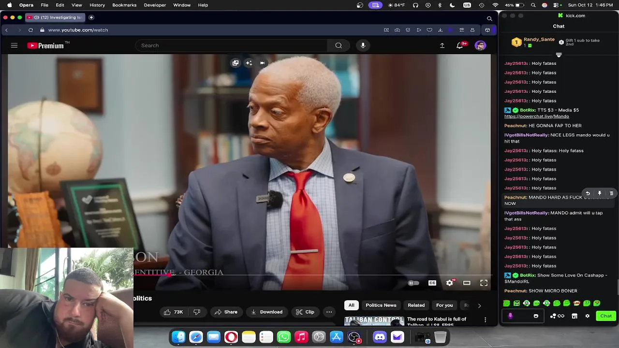Expand Kick leaderboard chevron under Randy_Sante
The height and width of the screenshot is (348, 619).
pos(559,55)
